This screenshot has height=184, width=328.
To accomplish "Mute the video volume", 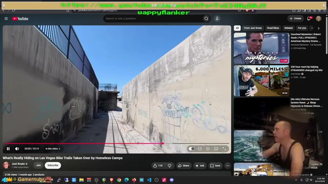I will (x=17, y=149).
